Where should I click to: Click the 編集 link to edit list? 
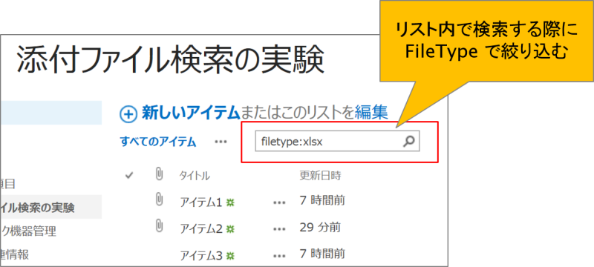371,113
